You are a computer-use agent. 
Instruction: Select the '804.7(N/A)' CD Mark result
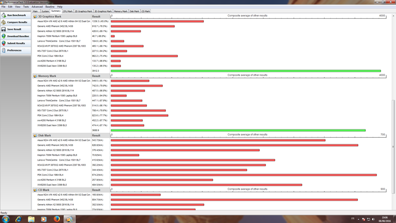pyautogui.click(x=98, y=200)
